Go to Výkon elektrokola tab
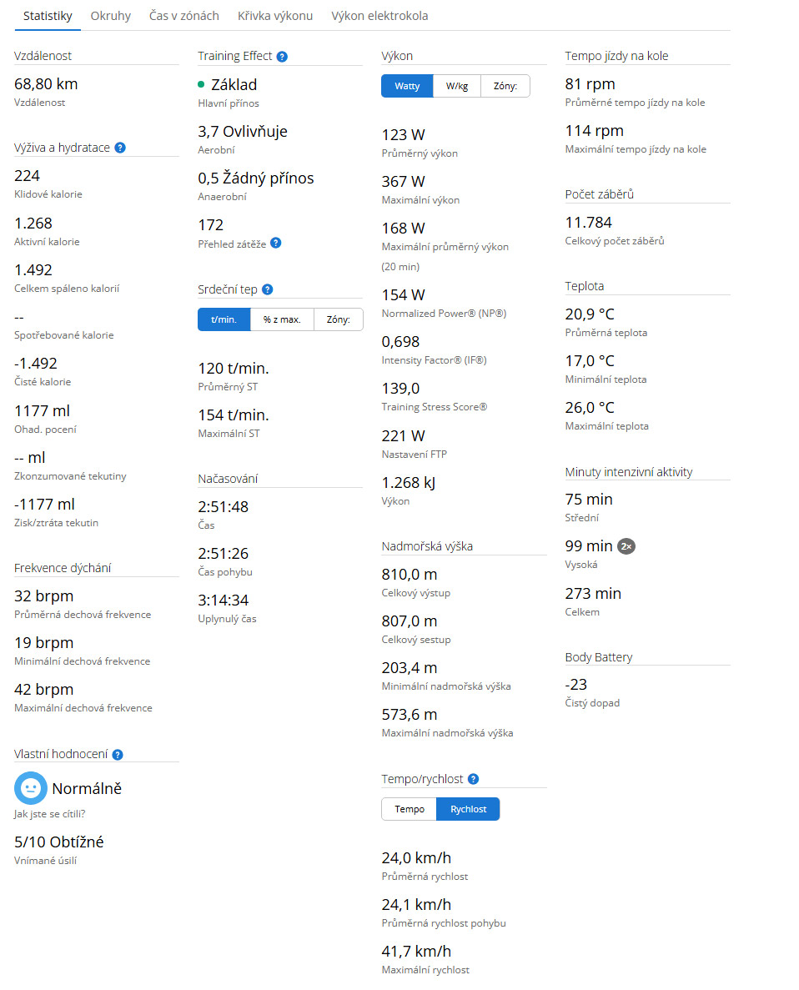Image resolution: width=799 pixels, height=990 pixels. (x=379, y=16)
